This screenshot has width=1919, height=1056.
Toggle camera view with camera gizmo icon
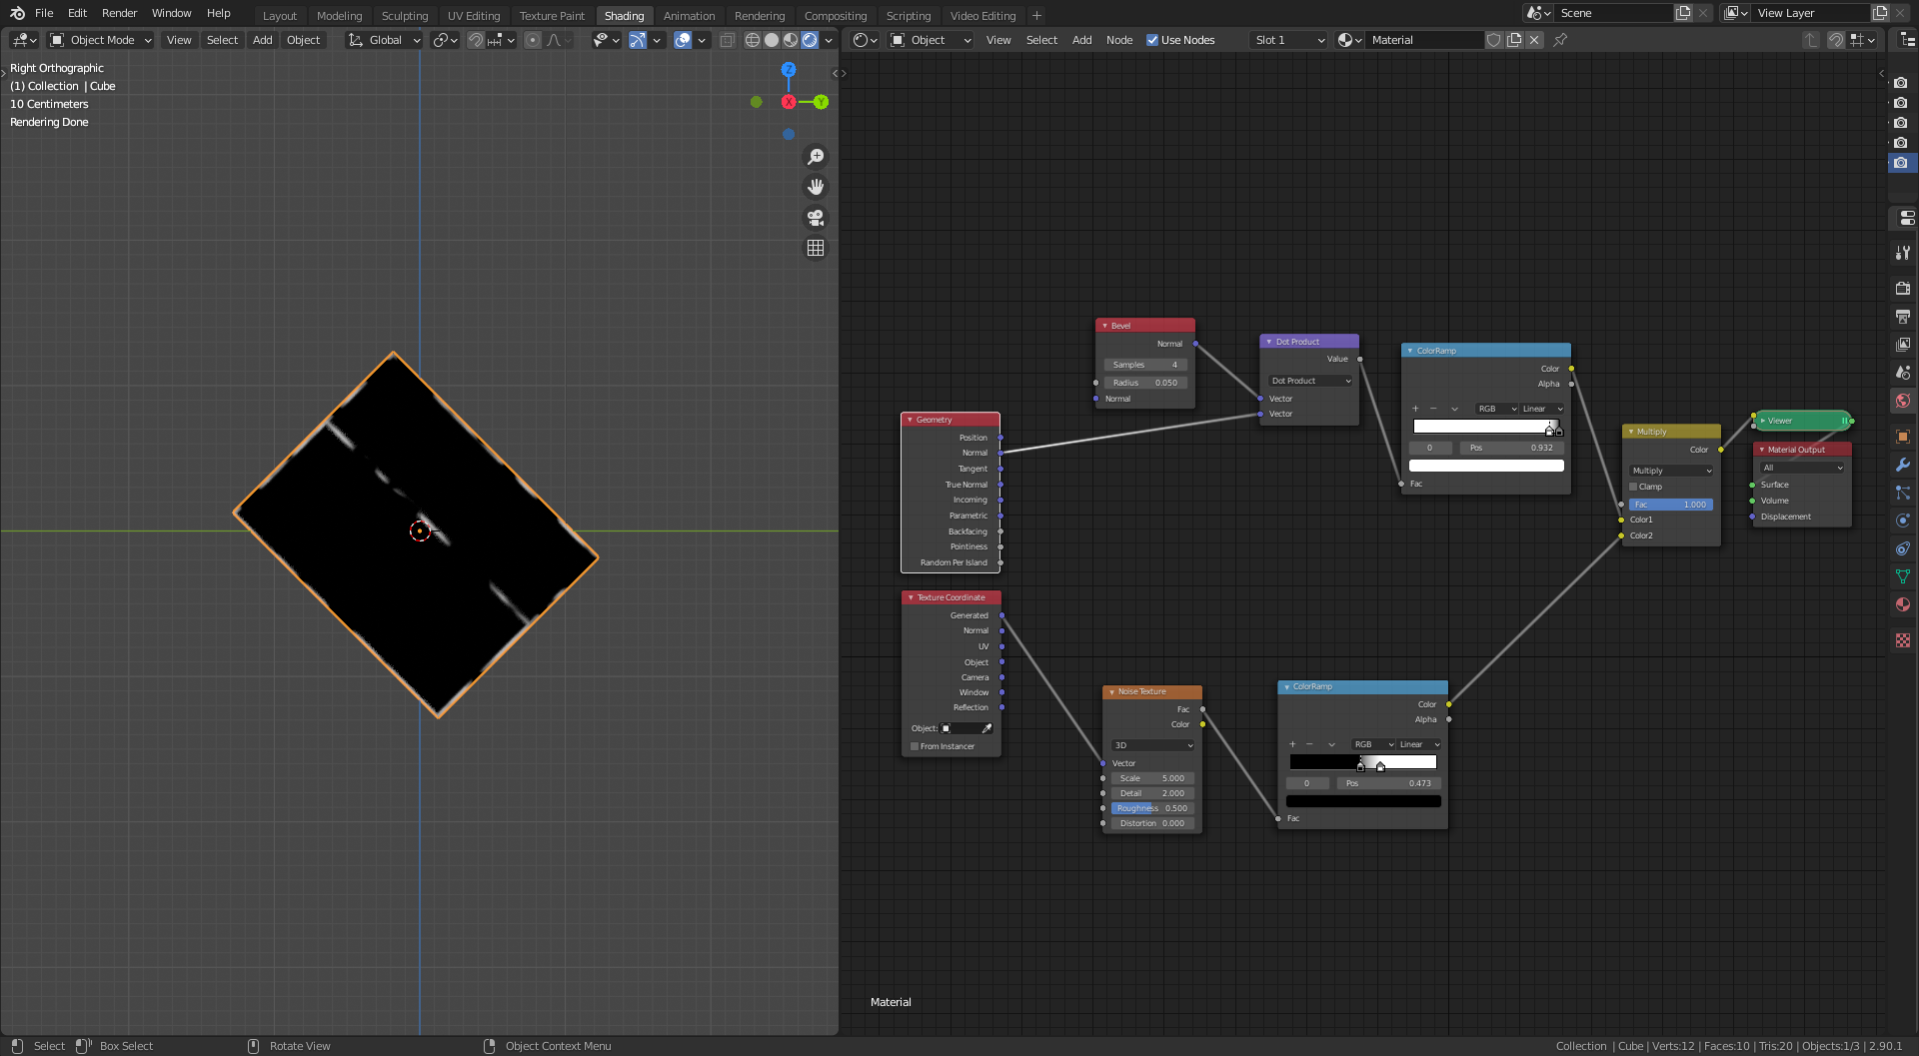816,218
